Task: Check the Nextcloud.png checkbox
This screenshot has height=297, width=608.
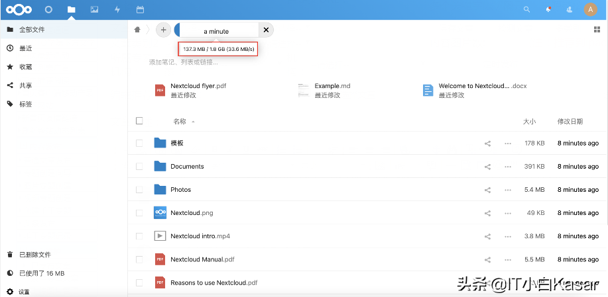Action: 139,213
